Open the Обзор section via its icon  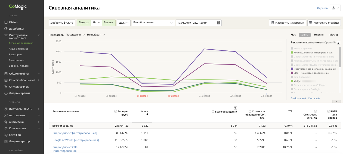(x=6, y=22)
